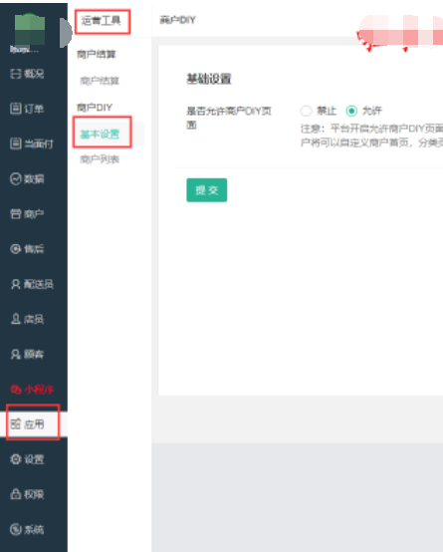443x552 pixels.
Task: Open the 店员 staff sidebar icon
Action: [16, 319]
